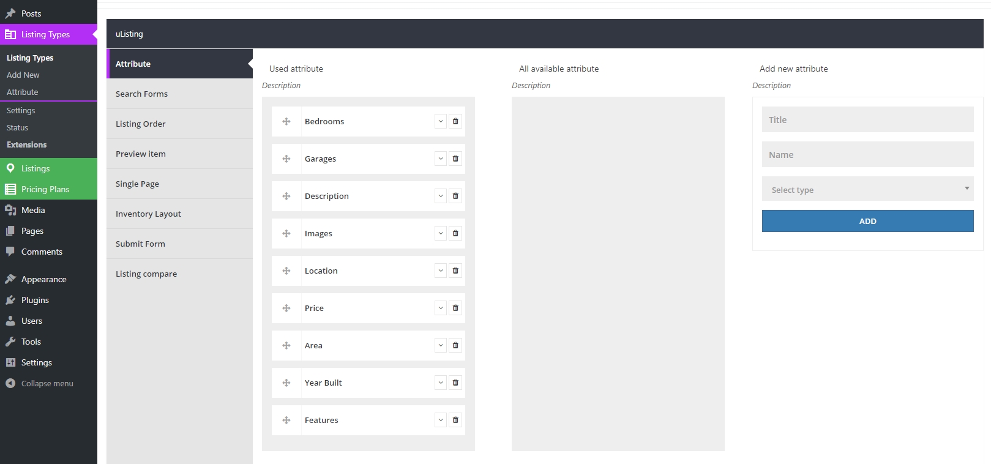
Task: Click the drag handle icon for Images
Action: pos(286,233)
